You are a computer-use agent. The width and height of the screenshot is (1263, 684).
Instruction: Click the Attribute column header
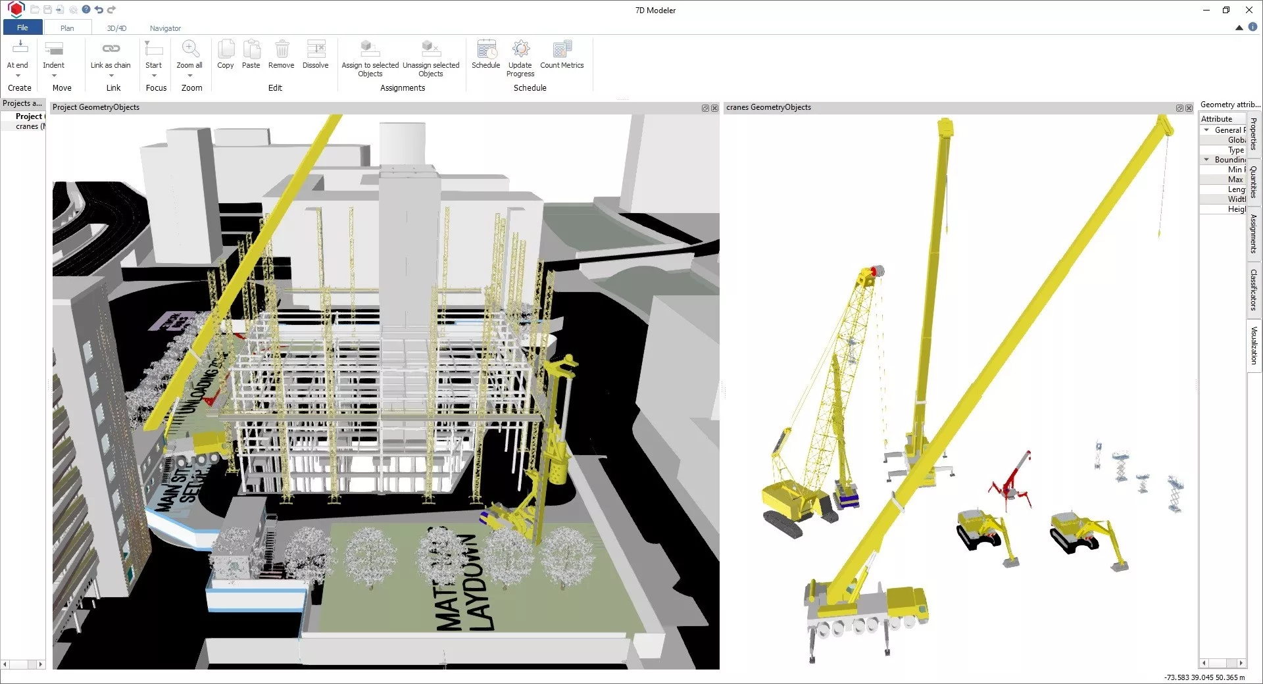coord(1222,119)
